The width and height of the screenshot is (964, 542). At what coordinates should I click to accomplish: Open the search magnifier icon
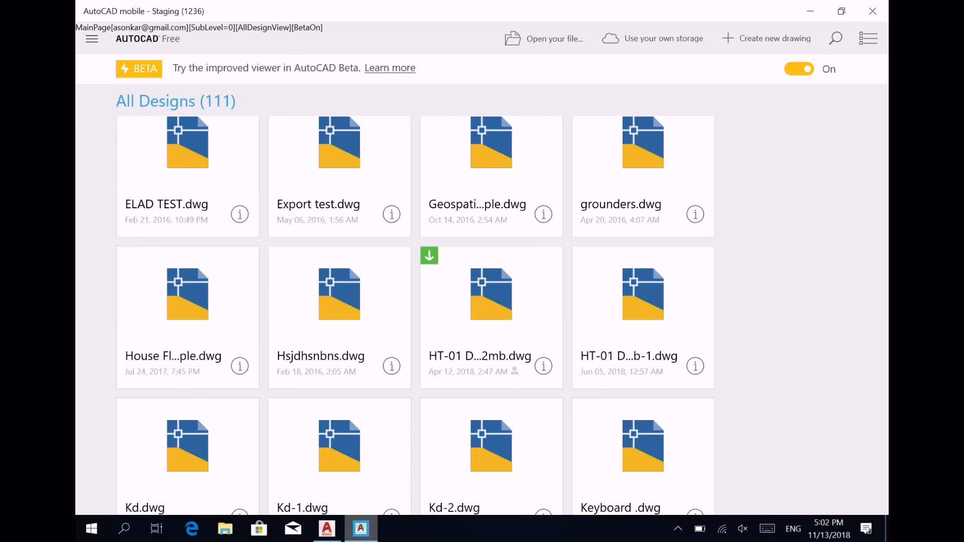click(835, 38)
